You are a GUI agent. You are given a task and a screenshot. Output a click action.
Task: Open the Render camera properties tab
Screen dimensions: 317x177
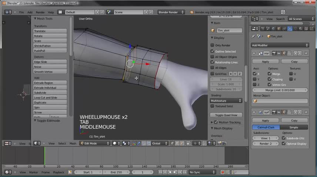pos(263,29)
